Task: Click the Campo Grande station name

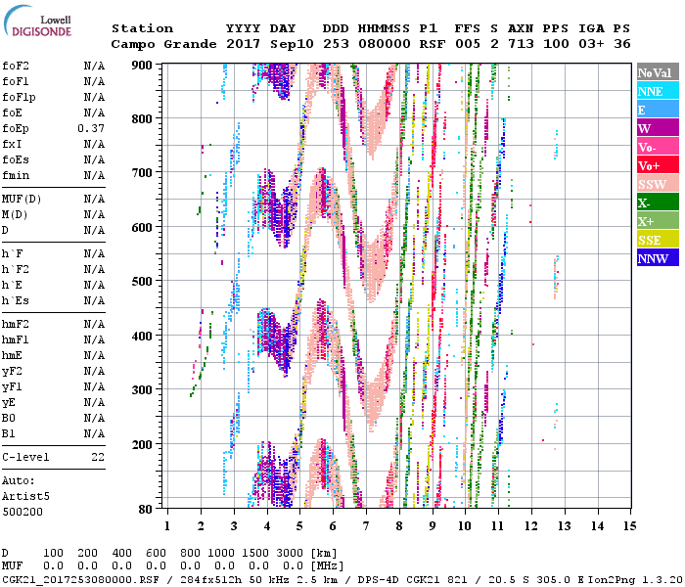Action: [163, 44]
